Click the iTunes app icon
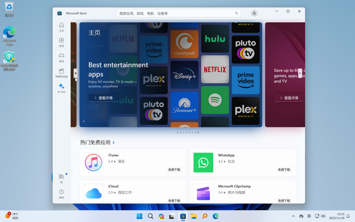 click(x=94, y=162)
